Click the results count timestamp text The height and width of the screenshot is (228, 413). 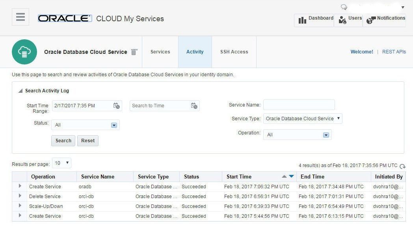pyautogui.click(x=348, y=165)
